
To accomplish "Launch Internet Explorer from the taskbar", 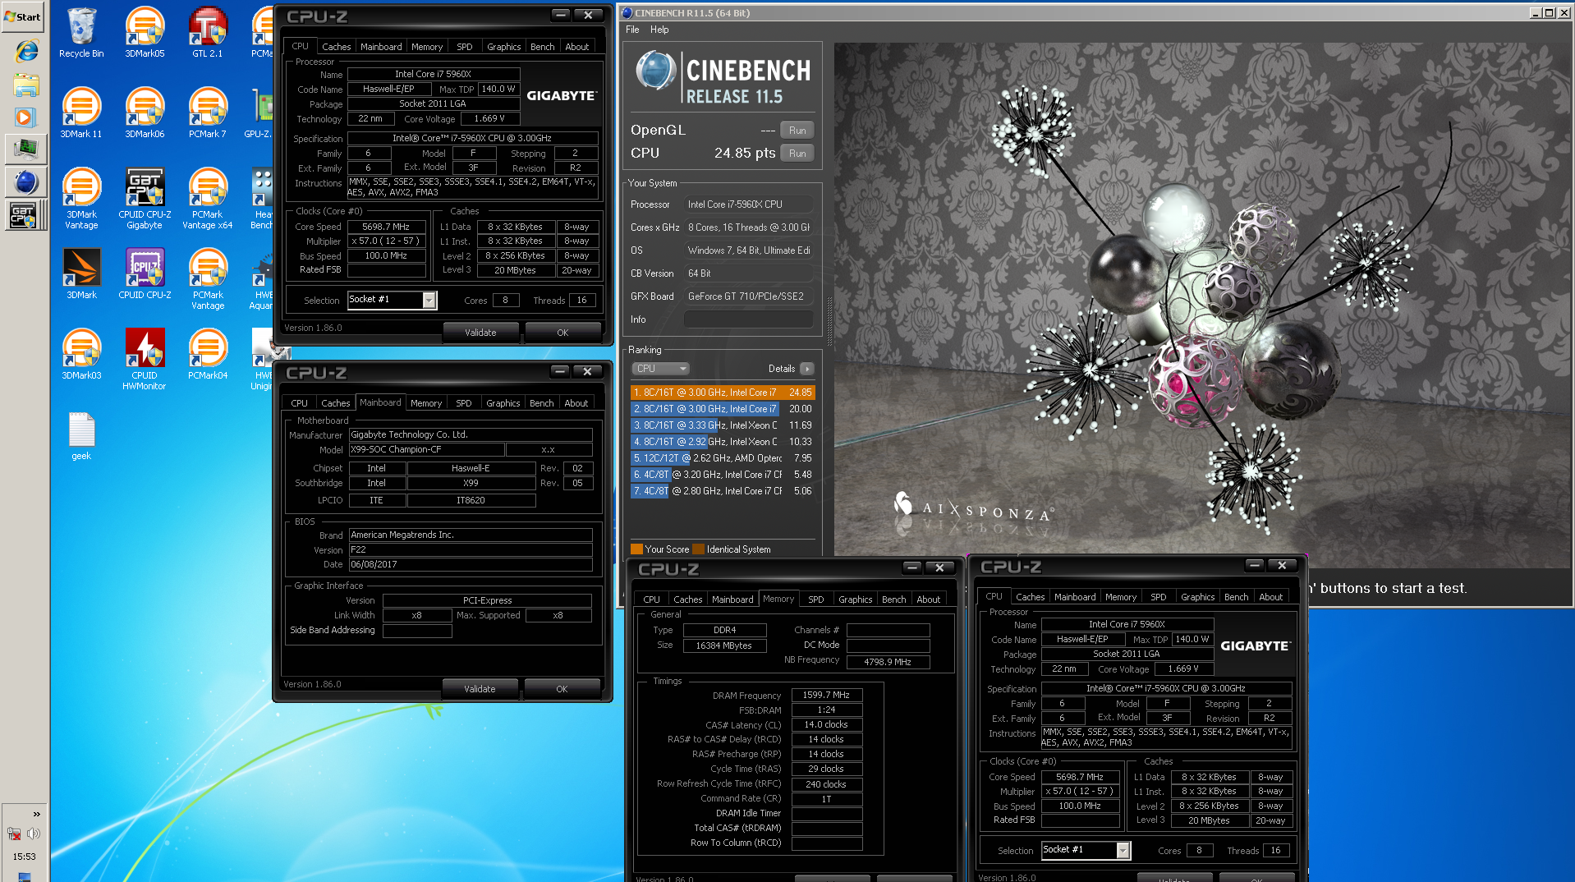I will tap(25, 51).
